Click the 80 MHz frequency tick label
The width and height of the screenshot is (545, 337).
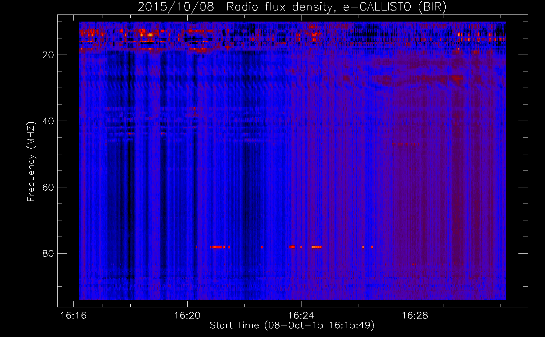(x=48, y=253)
